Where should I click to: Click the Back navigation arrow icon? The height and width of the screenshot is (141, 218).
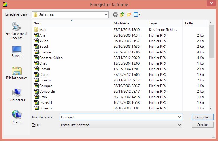(115, 14)
